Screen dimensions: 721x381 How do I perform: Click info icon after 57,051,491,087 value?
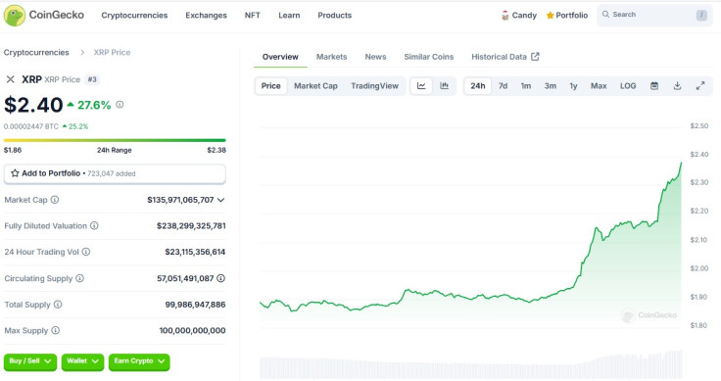[220, 278]
